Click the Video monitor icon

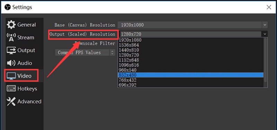[11, 76]
